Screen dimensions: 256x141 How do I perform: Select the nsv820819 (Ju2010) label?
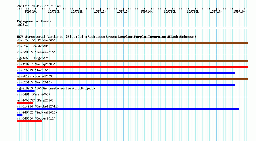coord(33,70)
